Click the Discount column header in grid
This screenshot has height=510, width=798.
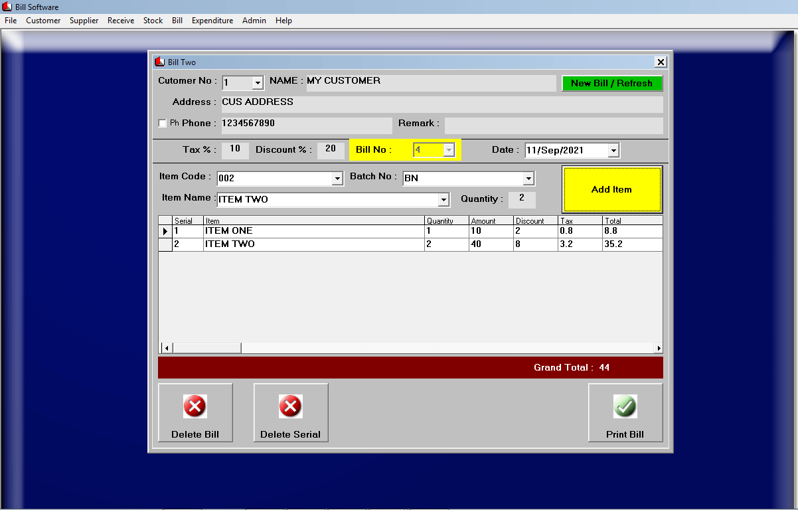[536, 220]
